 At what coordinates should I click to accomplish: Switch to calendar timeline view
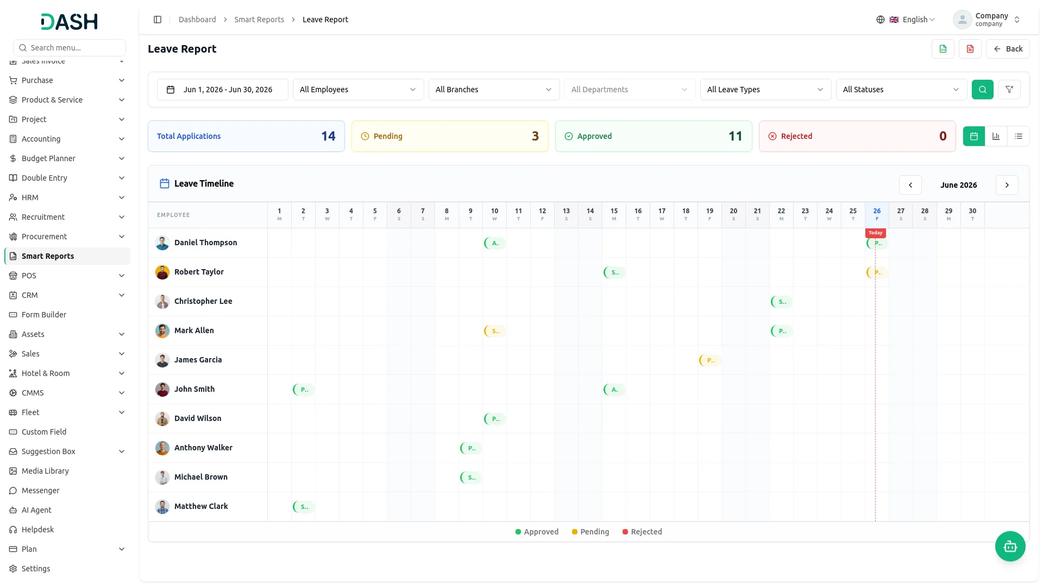click(974, 136)
